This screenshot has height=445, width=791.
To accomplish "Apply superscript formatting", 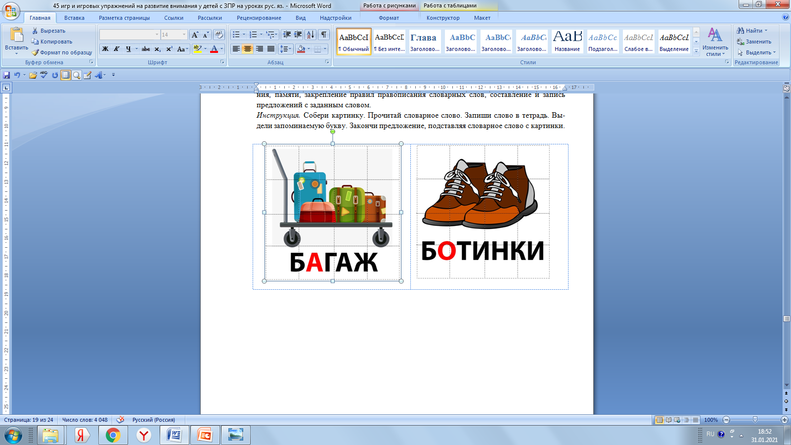I will point(169,49).
